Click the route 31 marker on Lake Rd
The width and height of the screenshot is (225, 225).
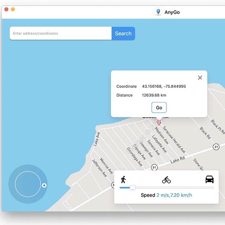click(154, 167)
